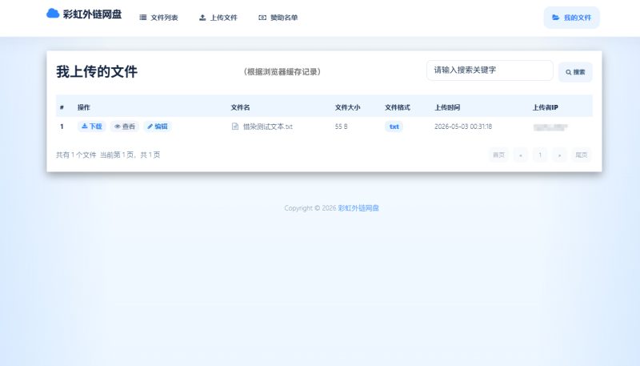The height and width of the screenshot is (366, 640).
Task: Click the blurred uploader IP cell
Action: click(x=550, y=127)
